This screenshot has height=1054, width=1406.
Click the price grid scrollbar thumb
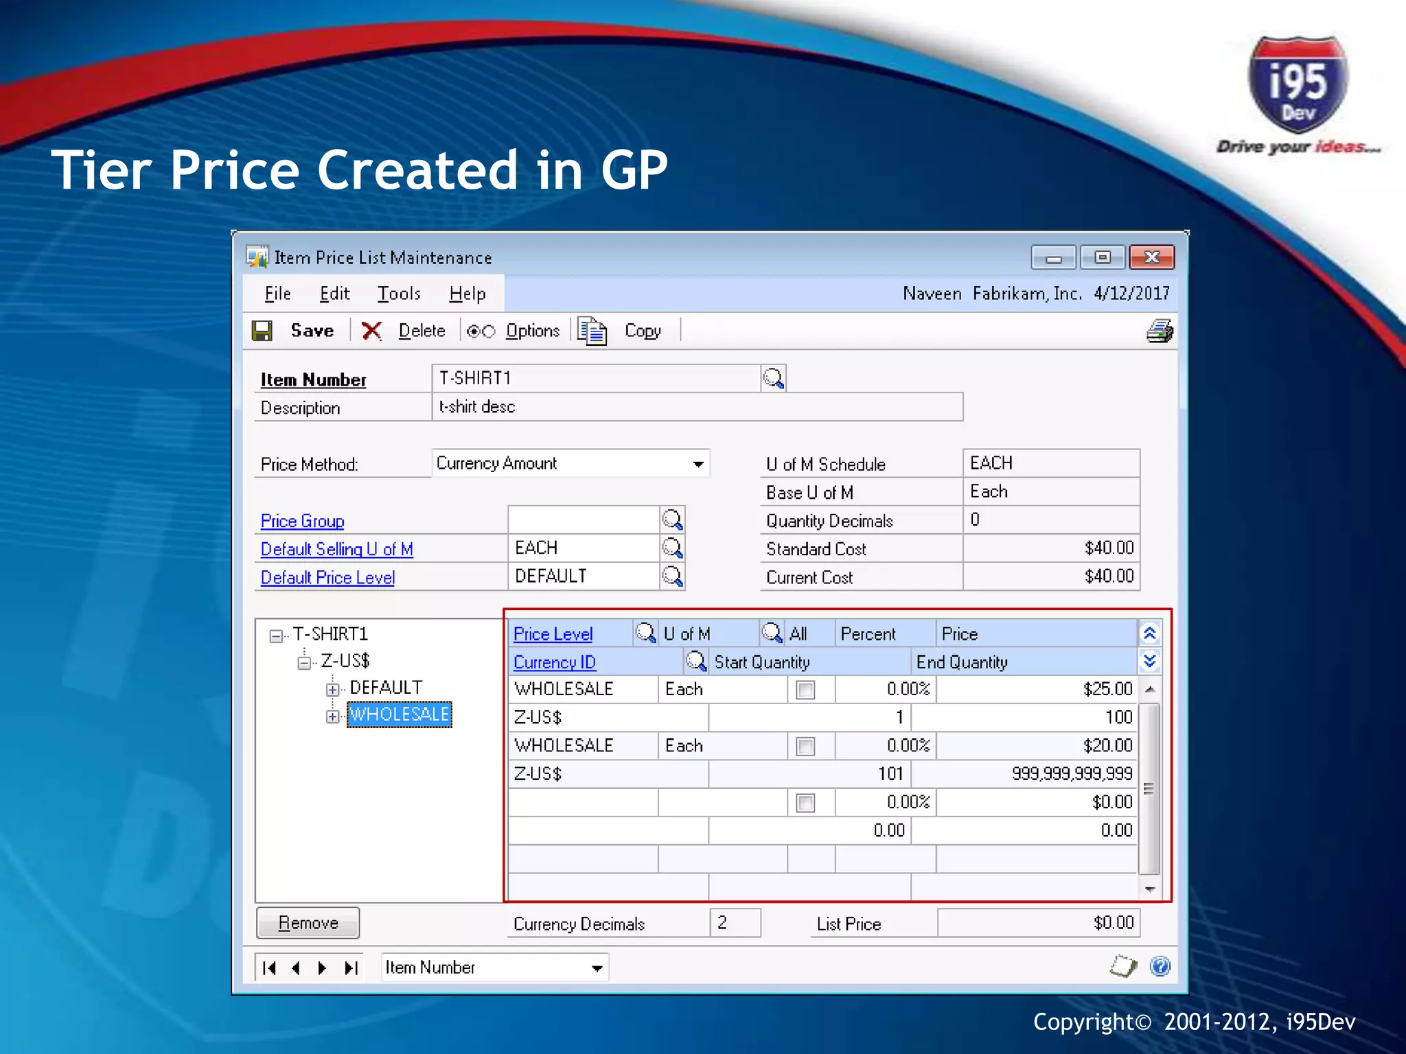[x=1150, y=788]
